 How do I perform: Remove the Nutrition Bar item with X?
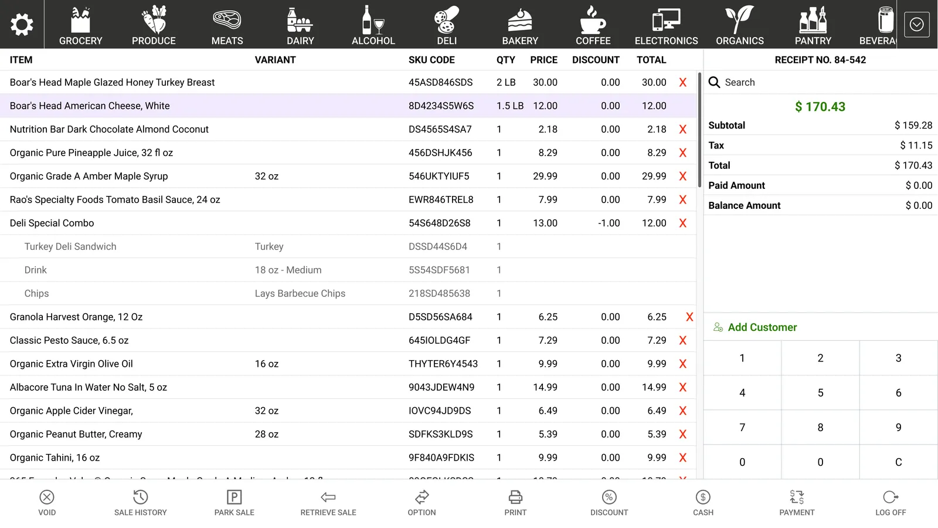coord(683,130)
